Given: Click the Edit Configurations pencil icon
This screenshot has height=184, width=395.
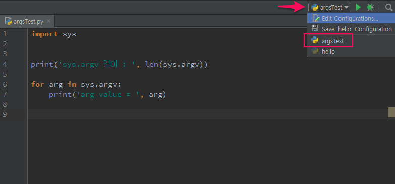Looking at the screenshot, I should [316, 18].
